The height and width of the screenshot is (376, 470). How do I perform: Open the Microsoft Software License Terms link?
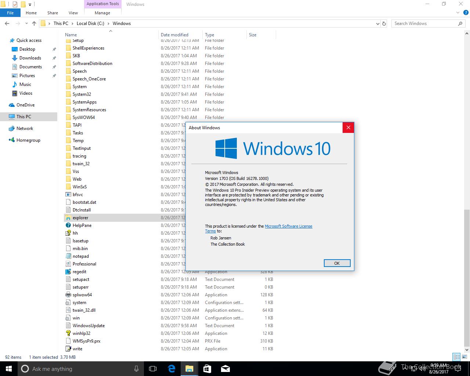click(x=288, y=226)
